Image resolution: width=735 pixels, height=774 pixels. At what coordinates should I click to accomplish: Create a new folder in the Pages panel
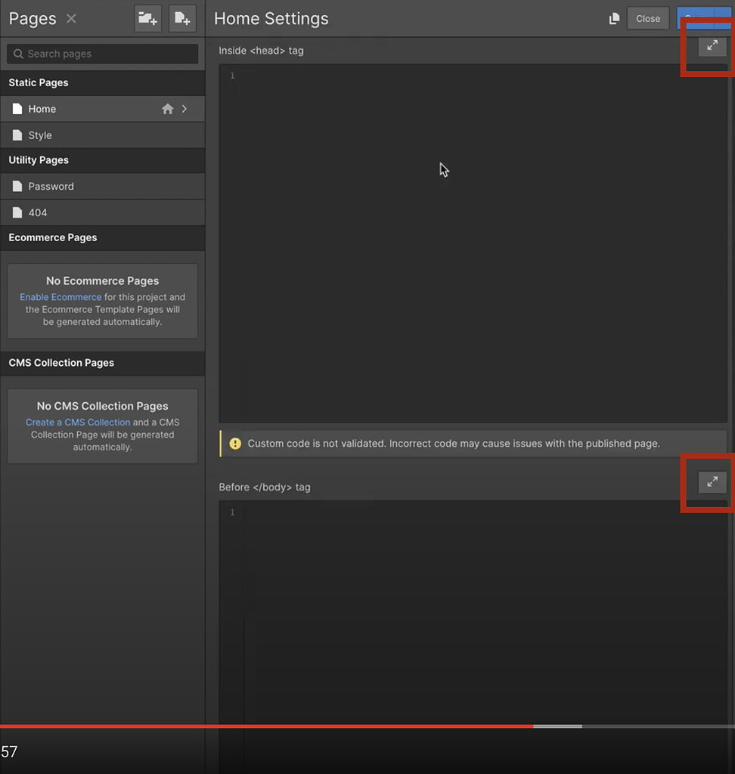[x=147, y=18]
